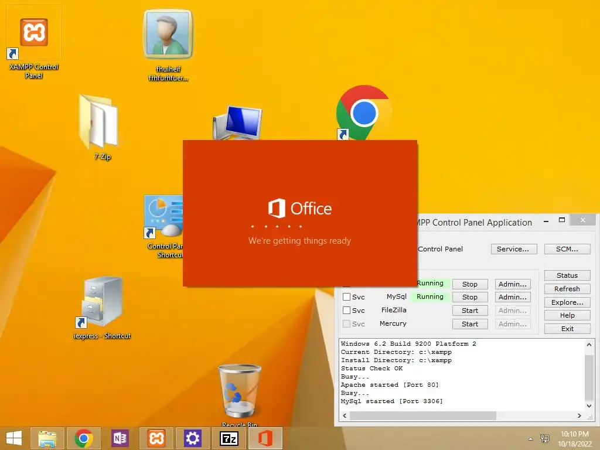Start the Mercury service
Screen dimensions: 600x450
[x=470, y=324]
